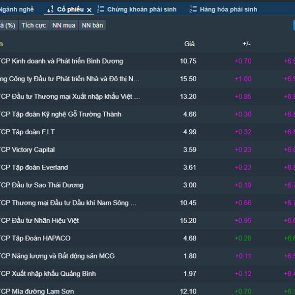The height and width of the screenshot is (295, 295).
Task: Click green change value +0.29
Action: click(243, 238)
